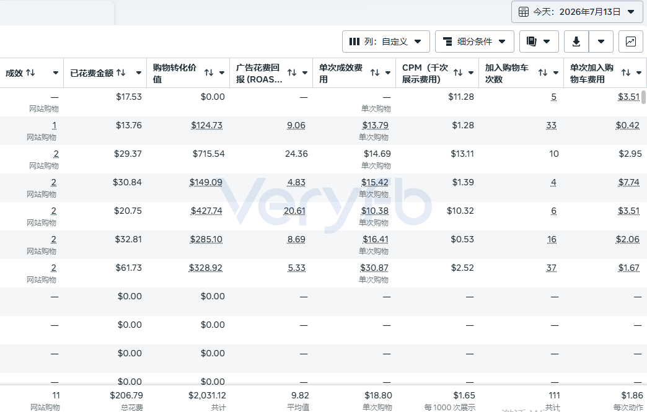Sort by the 成效 column arrows
This screenshot has width=647, height=412.
(30, 72)
